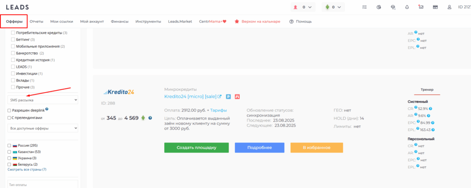Open the SMS рассылка traffic type dropdown
Image resolution: width=471 pixels, height=188 pixels.
pos(43,100)
